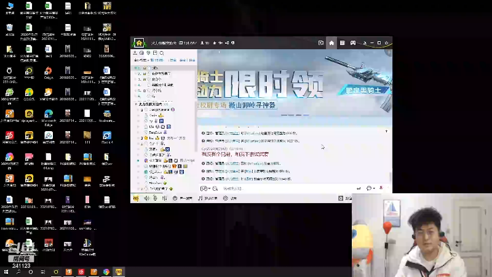
Task: Click the font style icon in the input bar
Action: tap(215, 188)
